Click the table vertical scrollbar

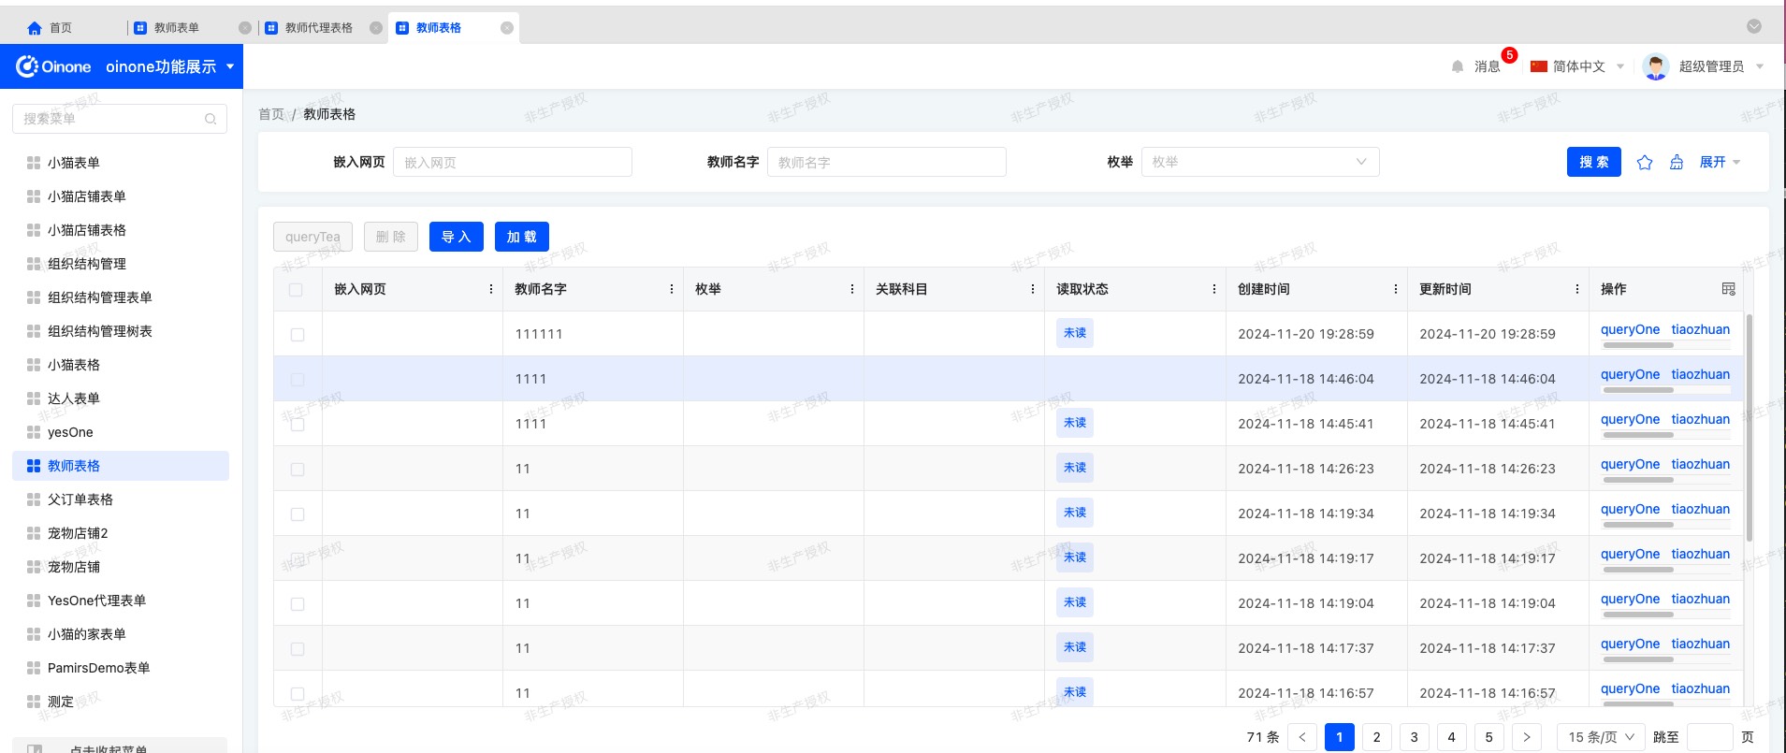coord(1749,427)
